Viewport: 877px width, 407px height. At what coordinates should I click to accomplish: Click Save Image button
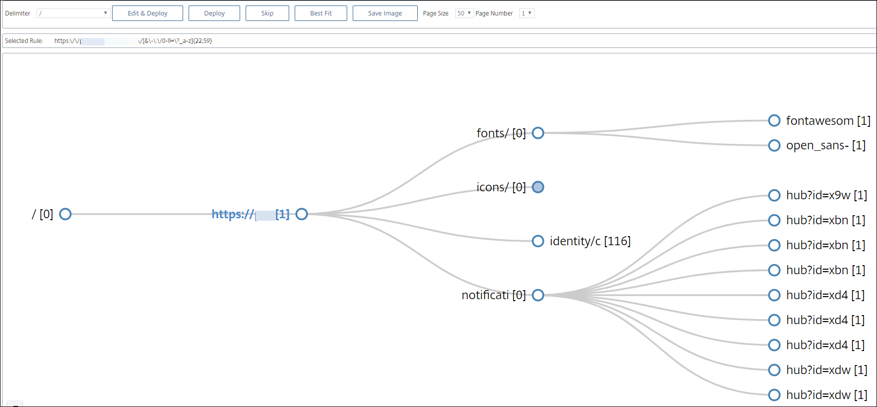pos(385,13)
